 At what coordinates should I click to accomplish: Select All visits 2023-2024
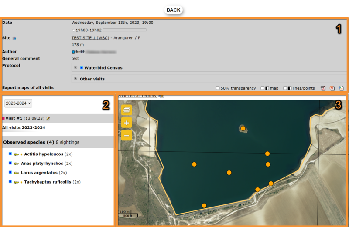24,127
